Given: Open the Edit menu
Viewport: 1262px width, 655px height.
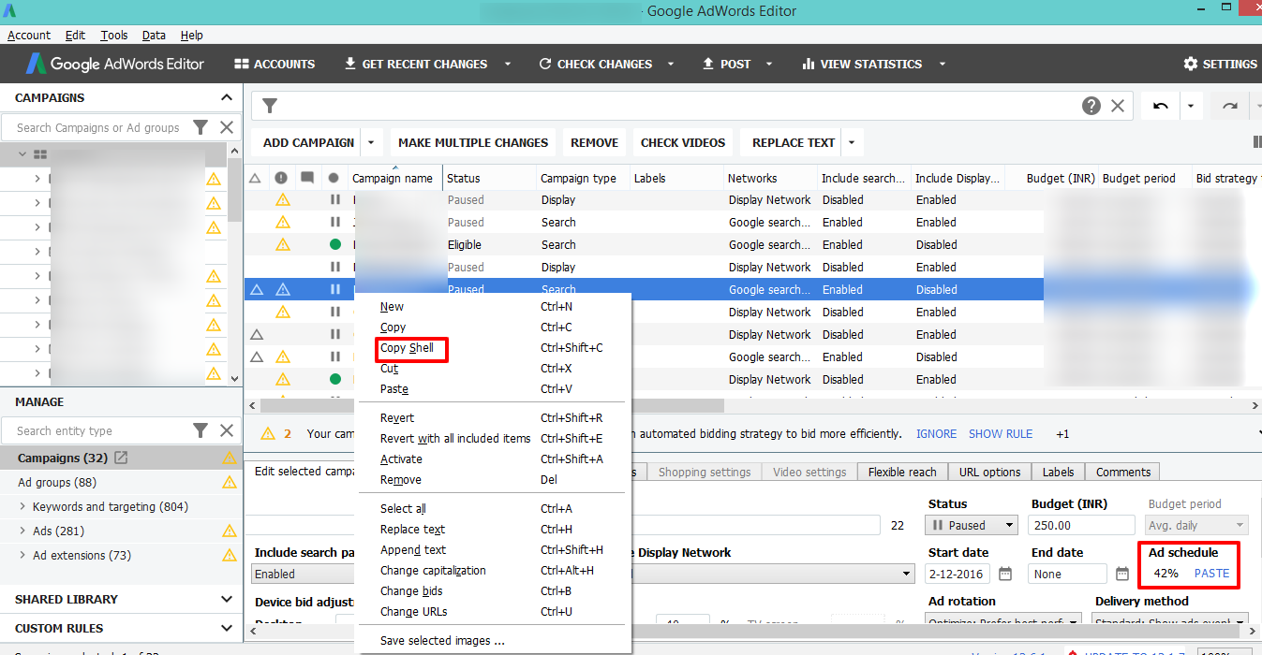Looking at the screenshot, I should [x=75, y=36].
